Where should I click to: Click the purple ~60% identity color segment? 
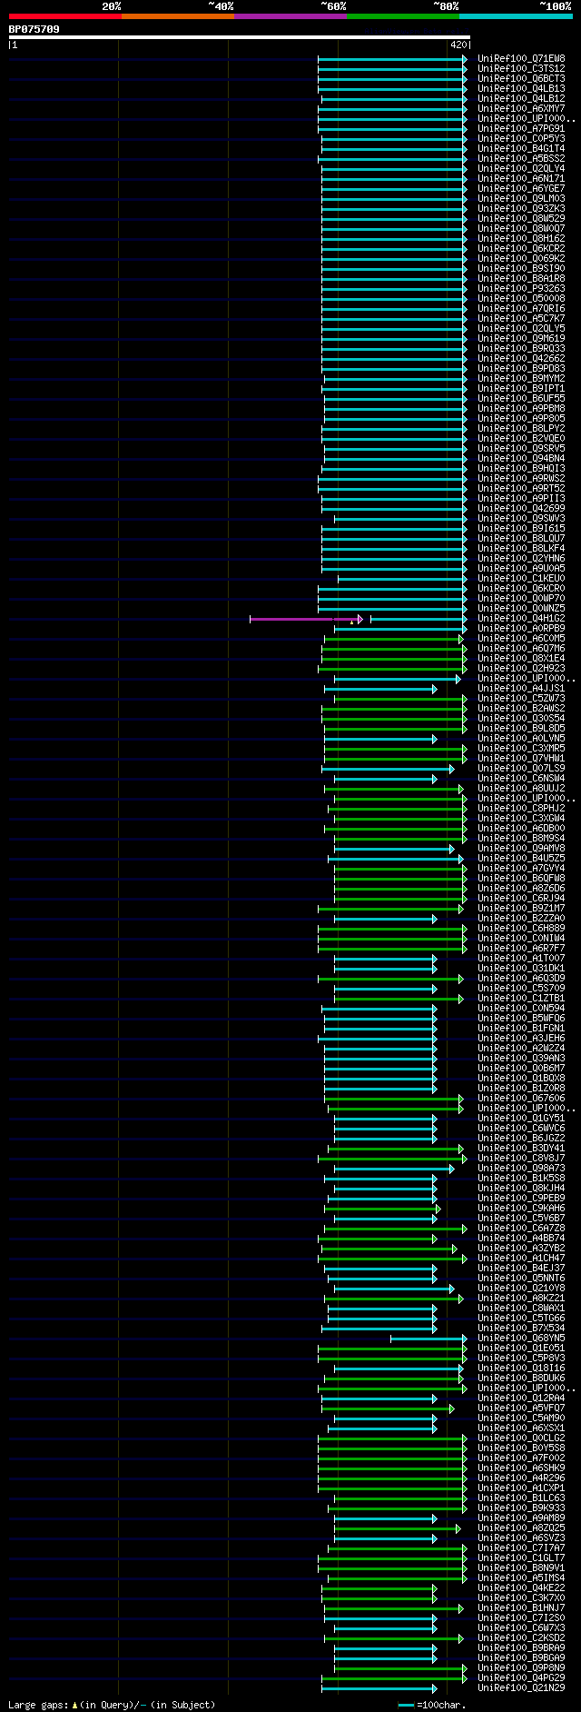(x=290, y=16)
